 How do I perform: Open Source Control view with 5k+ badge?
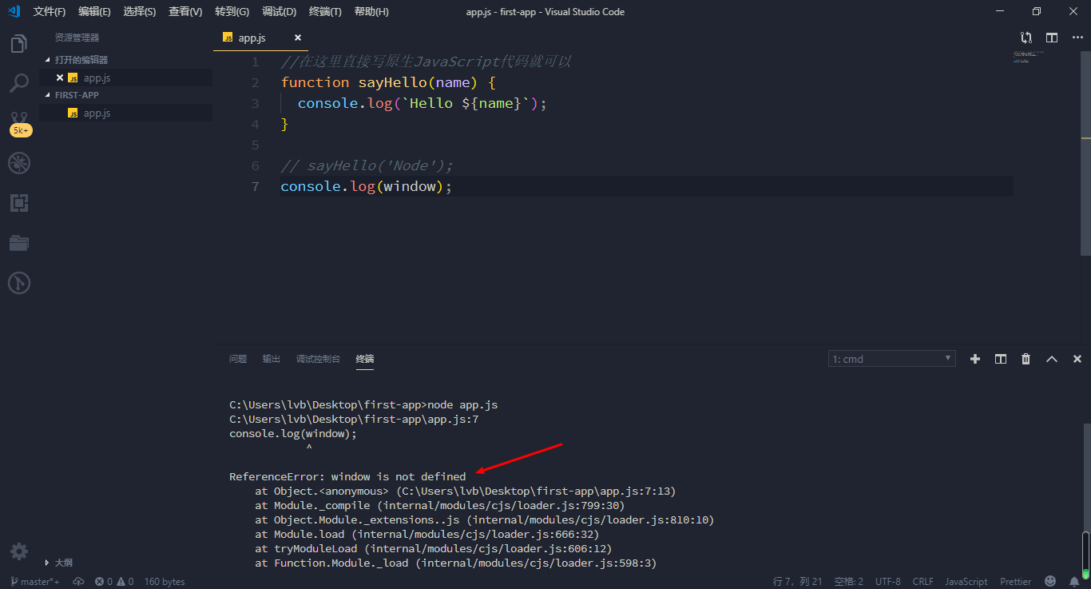pos(19,122)
